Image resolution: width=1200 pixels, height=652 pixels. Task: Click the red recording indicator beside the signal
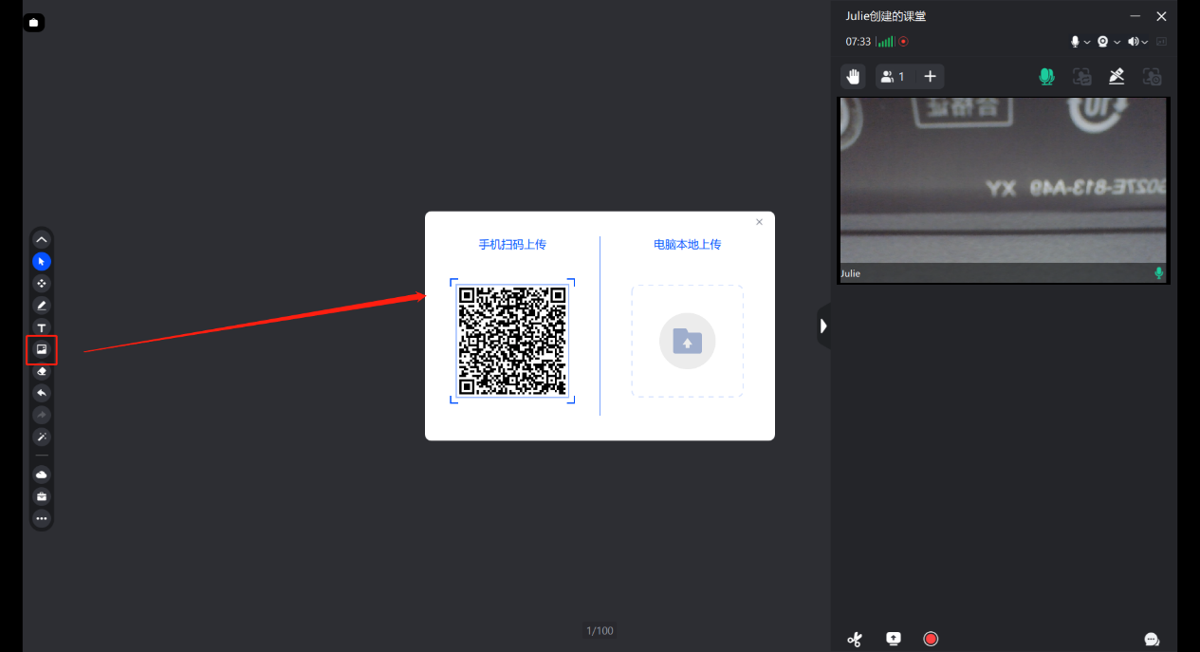pyautogui.click(x=904, y=42)
